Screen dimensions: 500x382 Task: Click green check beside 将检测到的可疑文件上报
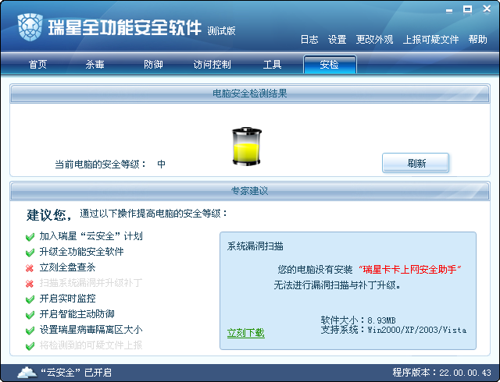coord(30,345)
